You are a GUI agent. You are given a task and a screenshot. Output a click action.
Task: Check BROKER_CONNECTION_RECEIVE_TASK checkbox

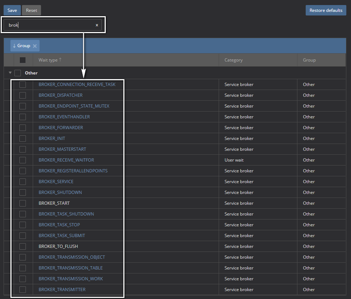click(23, 85)
